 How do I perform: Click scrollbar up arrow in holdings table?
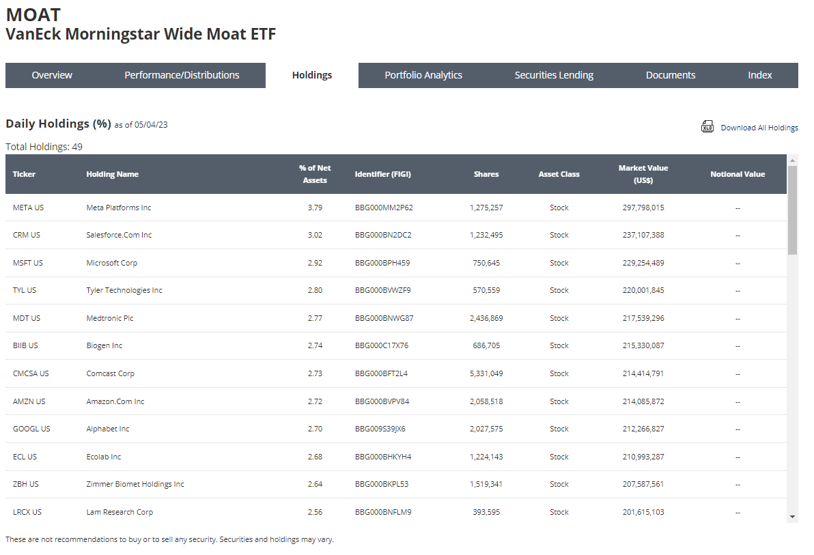pyautogui.click(x=792, y=160)
